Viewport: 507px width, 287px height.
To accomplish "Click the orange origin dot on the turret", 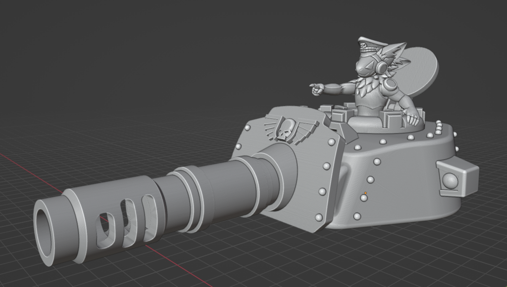I will click(x=365, y=193).
